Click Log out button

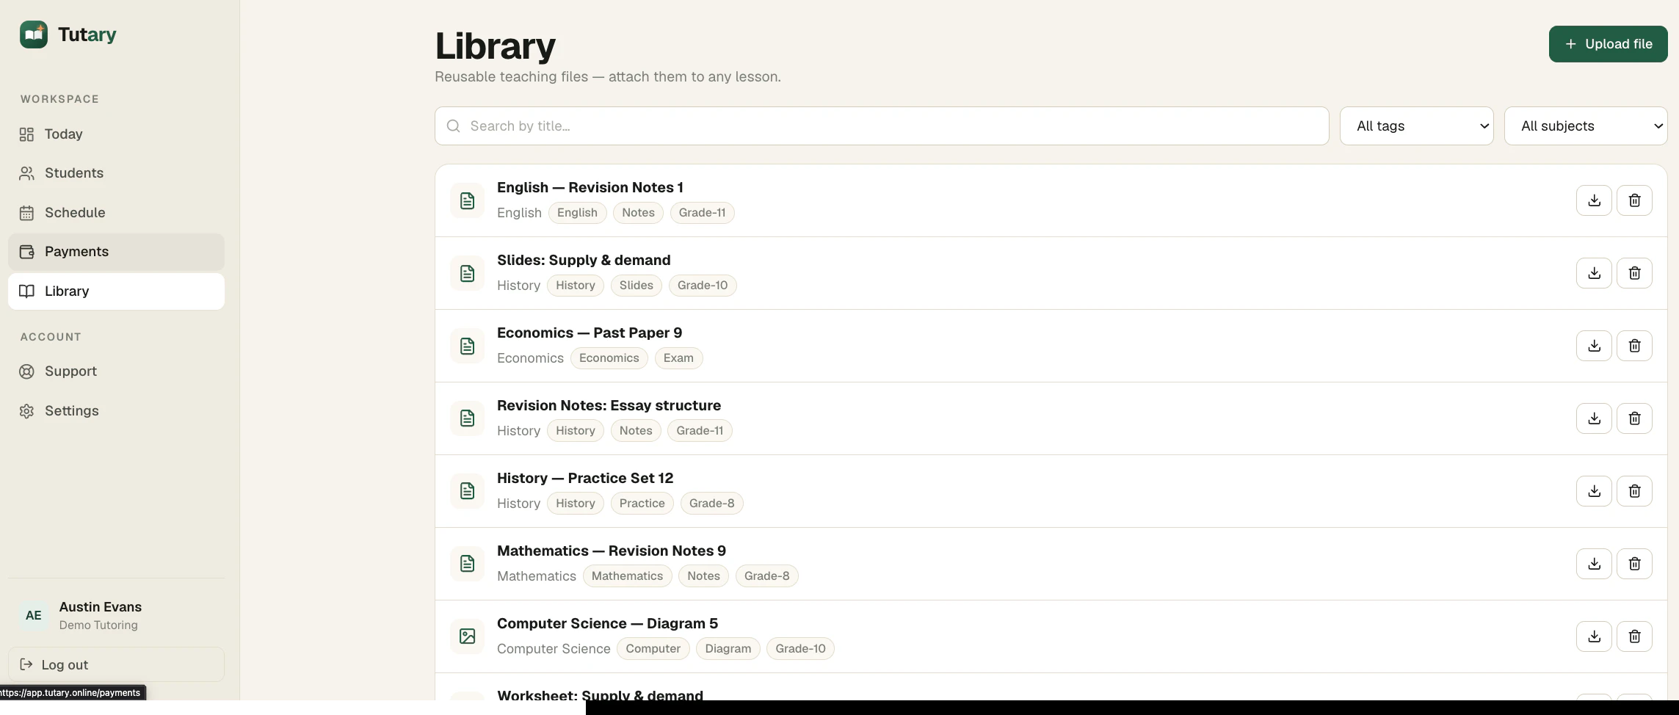coord(116,664)
